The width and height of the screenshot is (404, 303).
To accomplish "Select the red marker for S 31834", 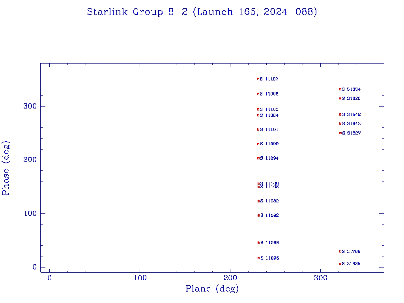I will 340,90.
